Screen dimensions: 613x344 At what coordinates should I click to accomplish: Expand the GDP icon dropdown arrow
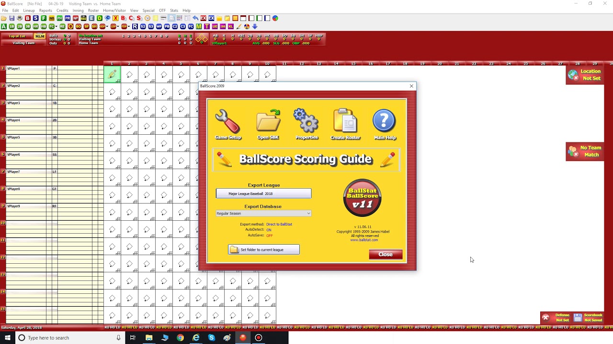click(x=107, y=26)
